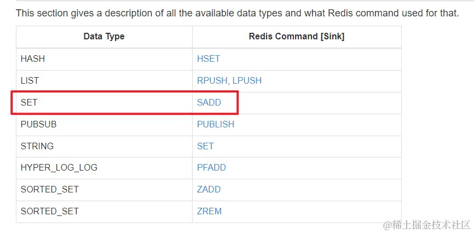Open the SADD command link
Screen dimensions: 474x234
(x=209, y=102)
